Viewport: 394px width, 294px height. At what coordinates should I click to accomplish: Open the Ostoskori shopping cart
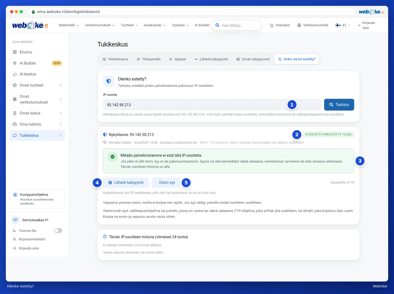[x=280, y=25]
